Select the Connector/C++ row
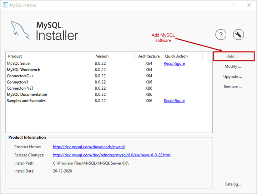 coord(109,76)
